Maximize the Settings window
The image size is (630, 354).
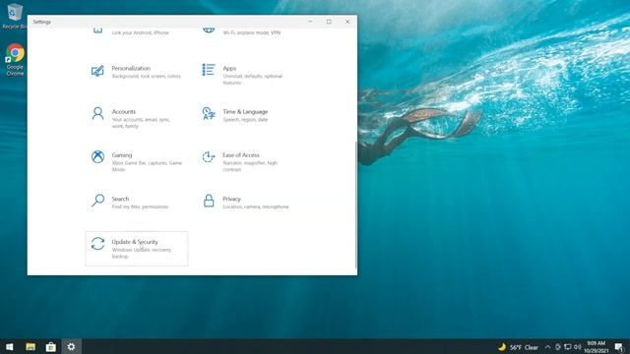point(329,22)
